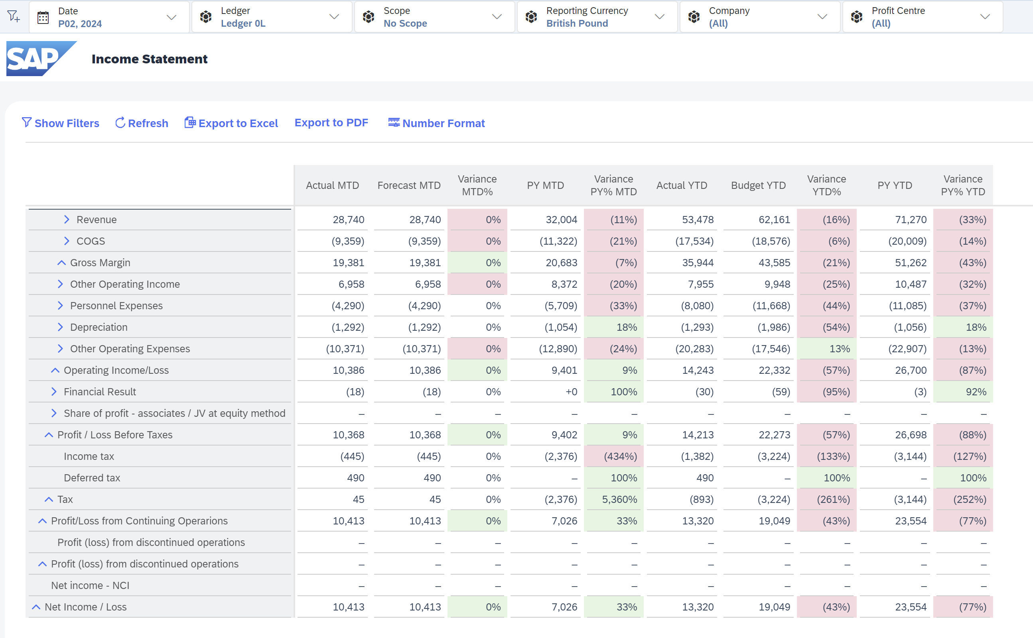
Task: Click the PY YTD column header
Action: coord(895,185)
